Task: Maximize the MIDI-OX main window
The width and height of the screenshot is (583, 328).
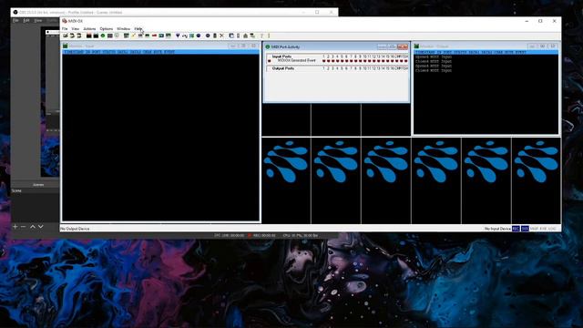Action: (540, 21)
